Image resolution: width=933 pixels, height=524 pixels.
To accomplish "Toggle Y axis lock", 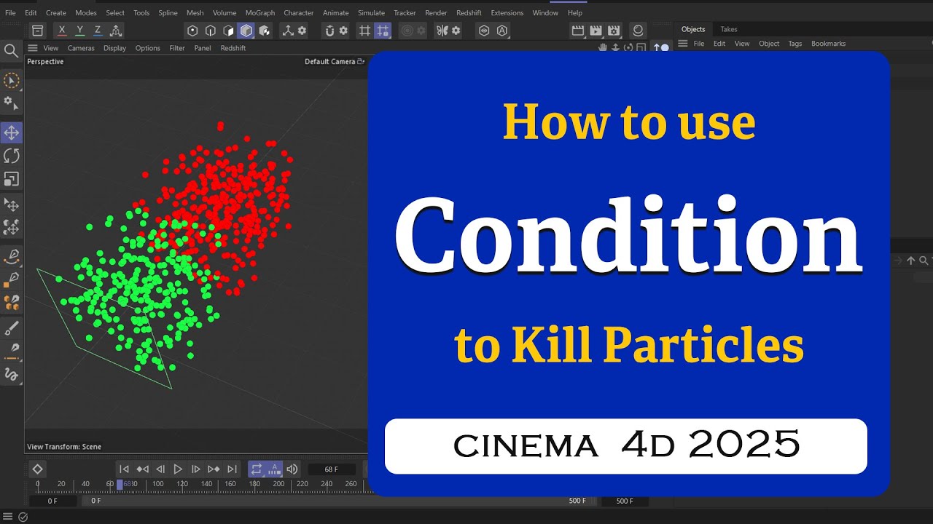I will coord(79,31).
